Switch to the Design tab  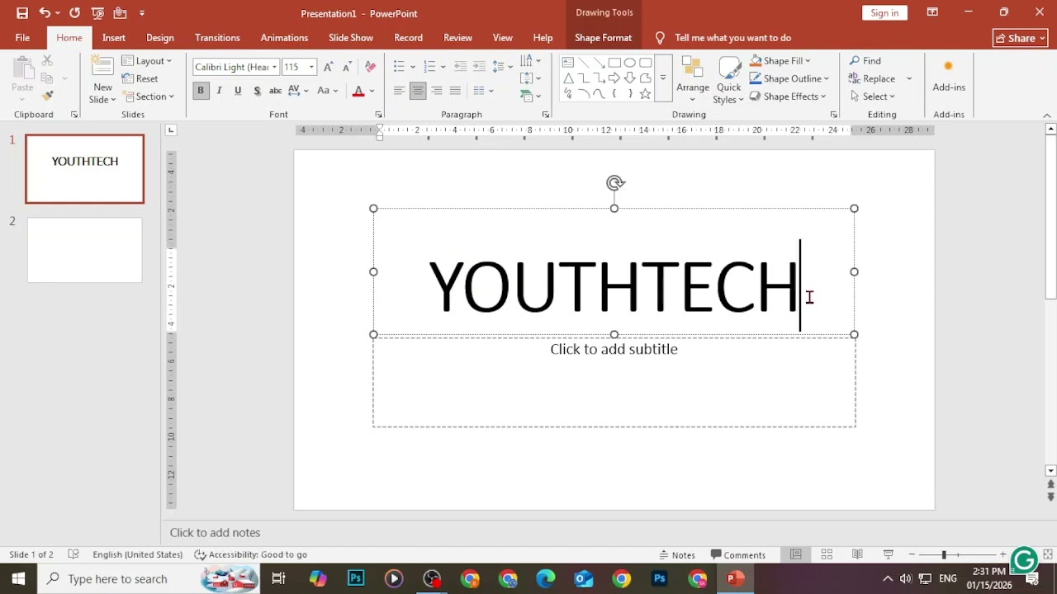(160, 38)
